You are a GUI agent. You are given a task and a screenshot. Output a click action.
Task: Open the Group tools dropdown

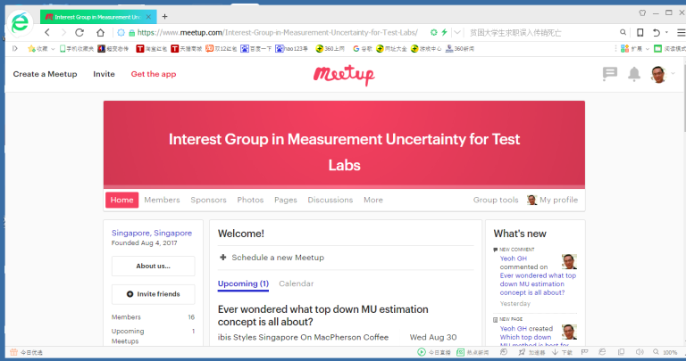[496, 201]
